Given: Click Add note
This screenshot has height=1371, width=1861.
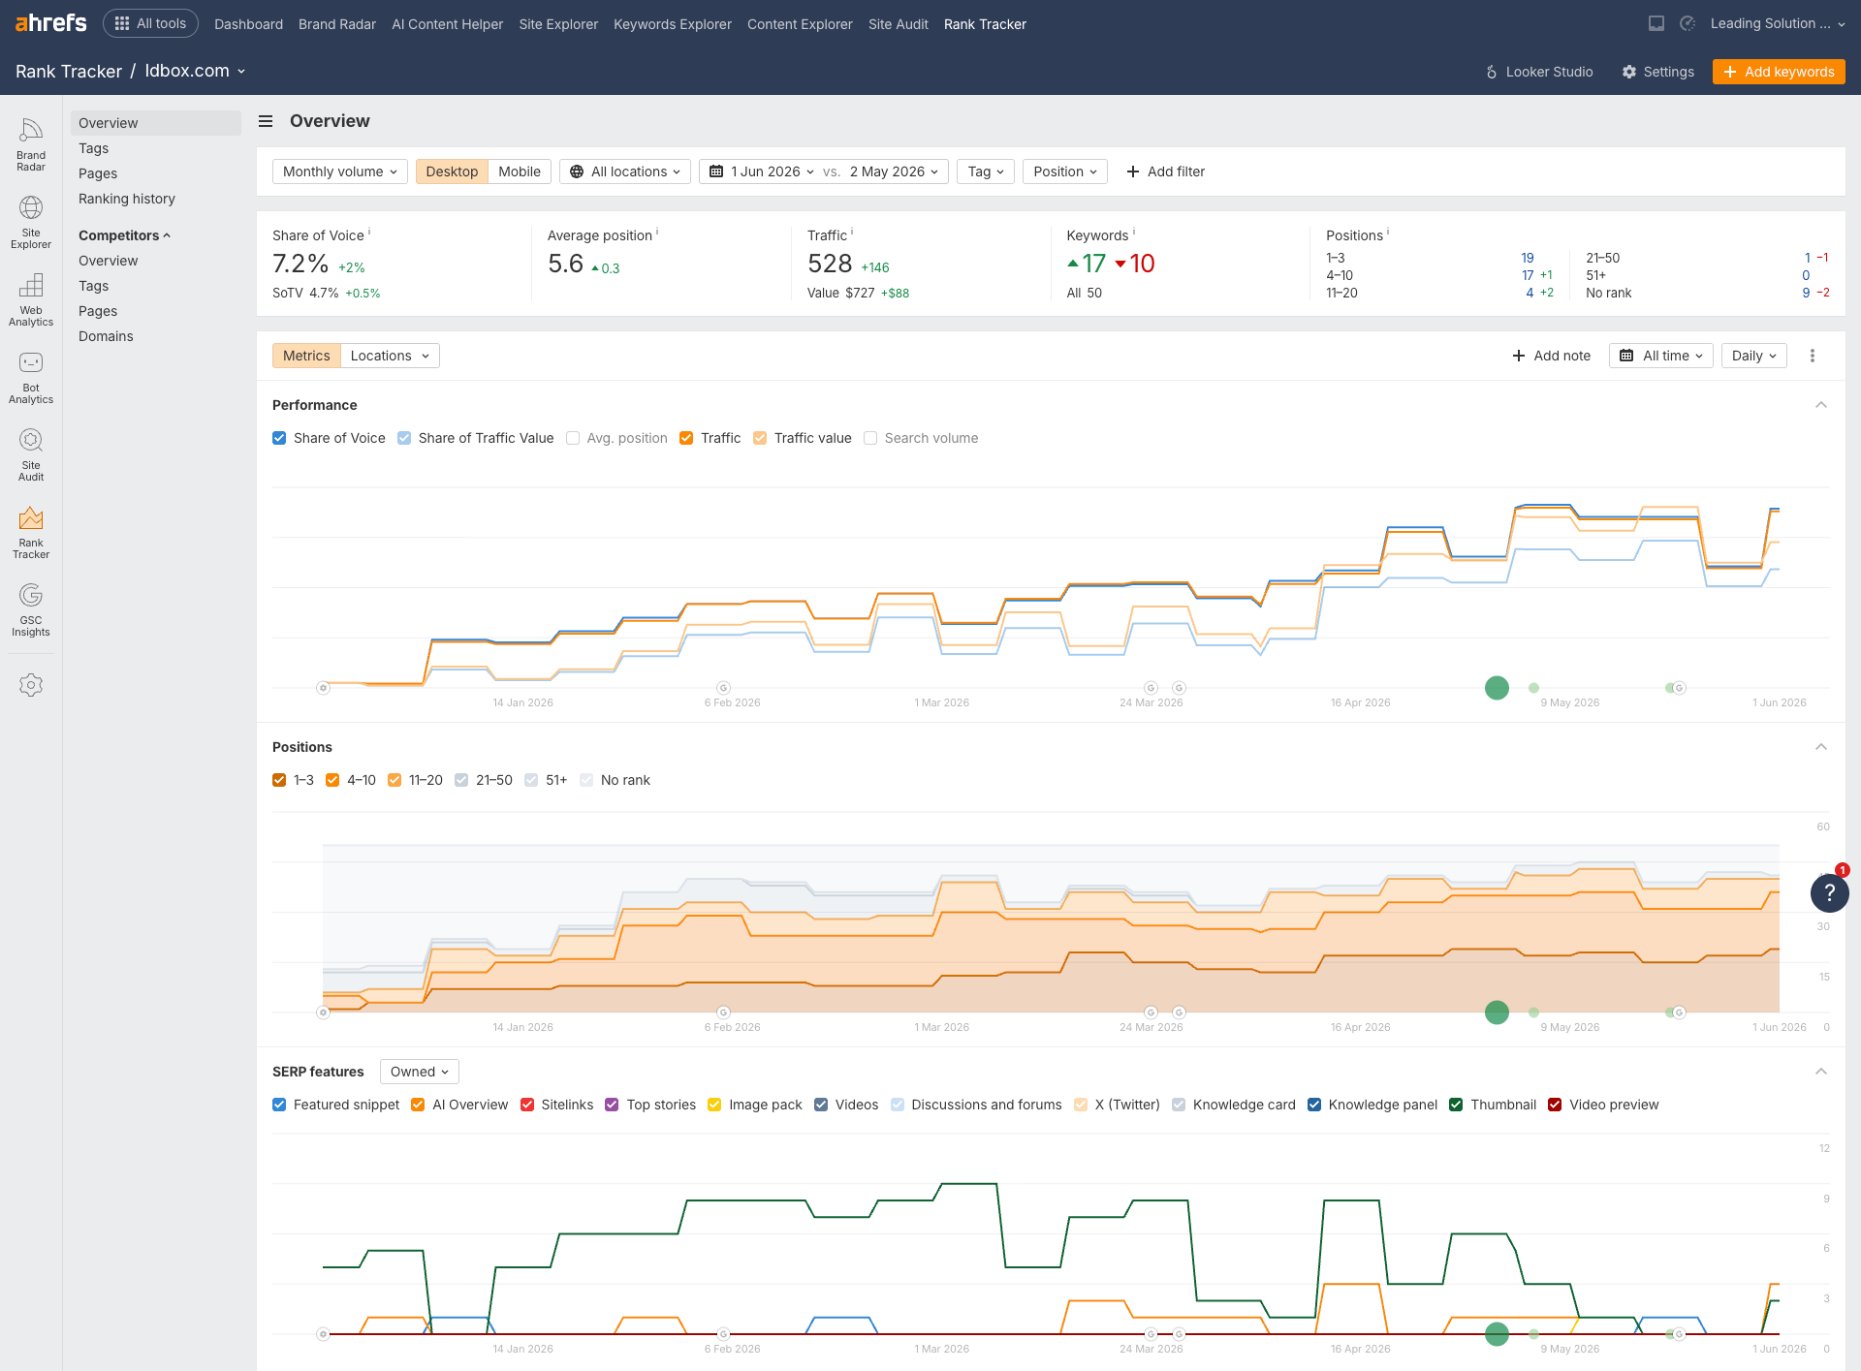Looking at the screenshot, I should tap(1552, 356).
